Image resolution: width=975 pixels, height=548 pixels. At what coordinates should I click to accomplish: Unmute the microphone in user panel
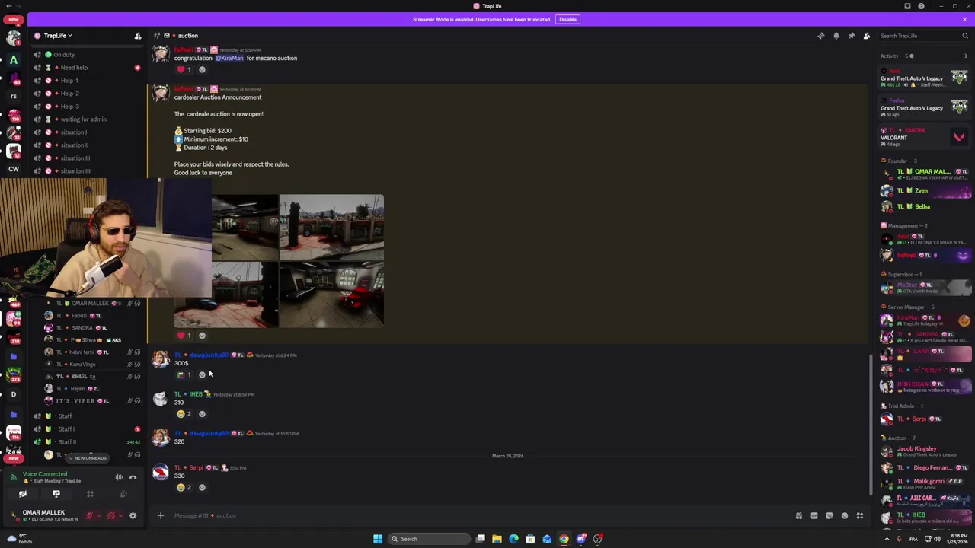[89, 516]
